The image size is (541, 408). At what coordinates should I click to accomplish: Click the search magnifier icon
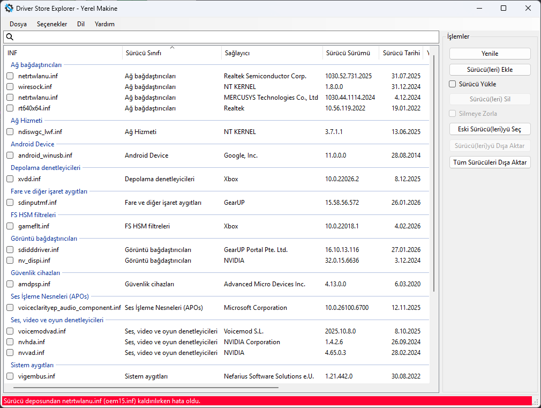point(10,36)
